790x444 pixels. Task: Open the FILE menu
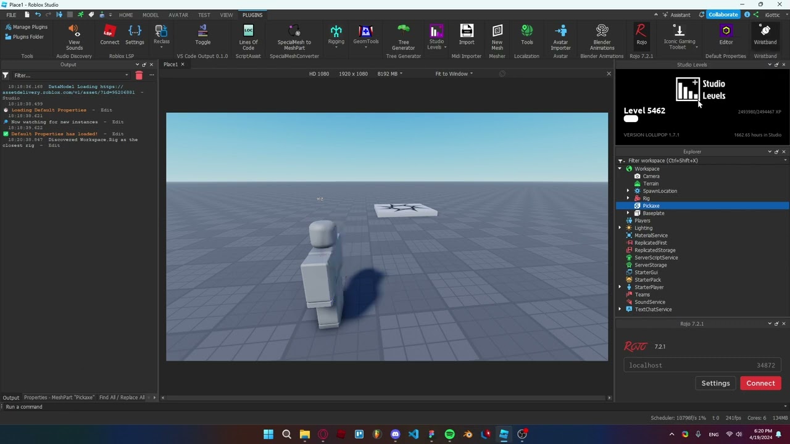pos(11,15)
